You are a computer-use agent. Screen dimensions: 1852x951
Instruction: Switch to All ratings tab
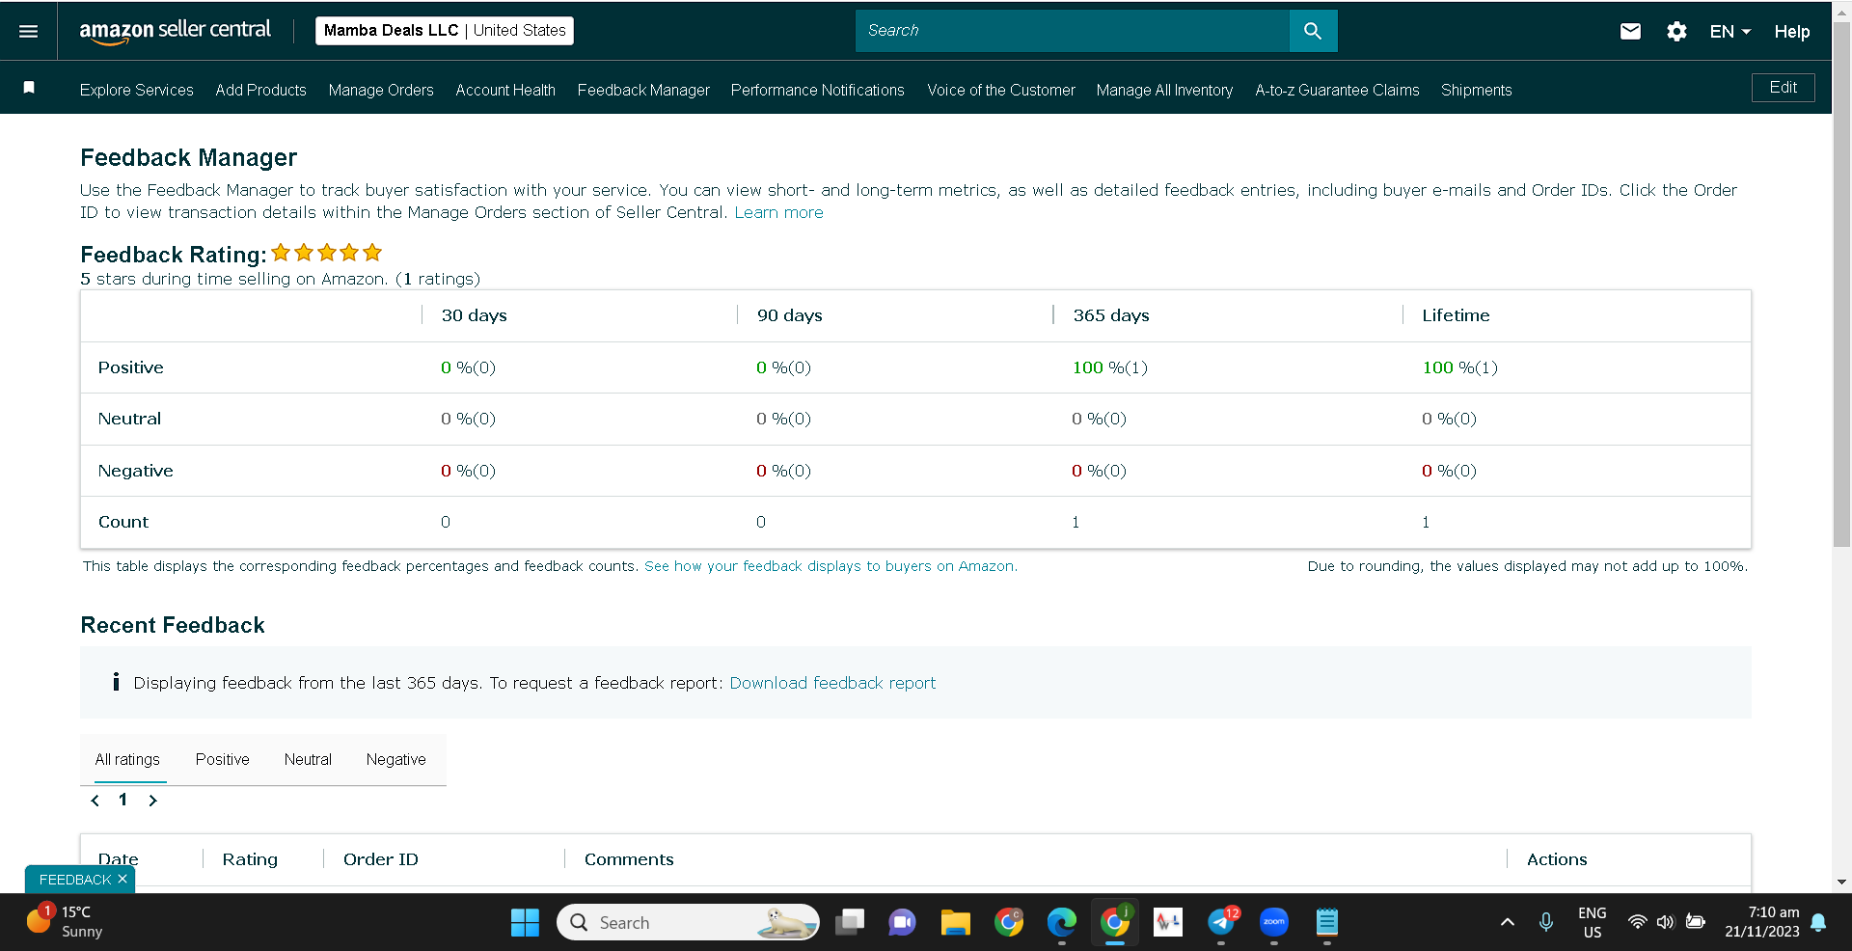[127, 759]
